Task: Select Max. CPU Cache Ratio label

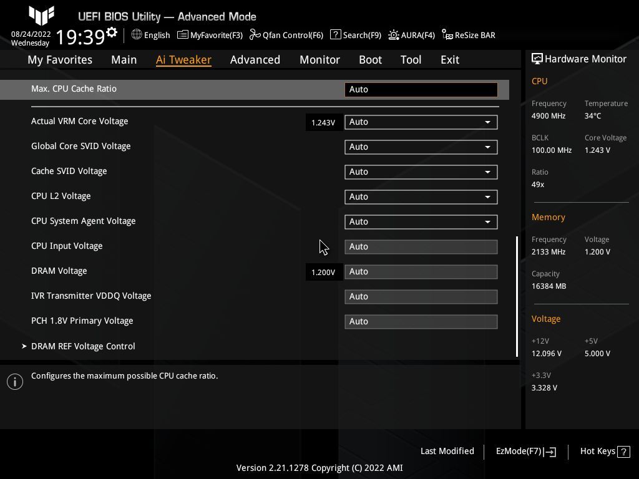Action: click(74, 89)
